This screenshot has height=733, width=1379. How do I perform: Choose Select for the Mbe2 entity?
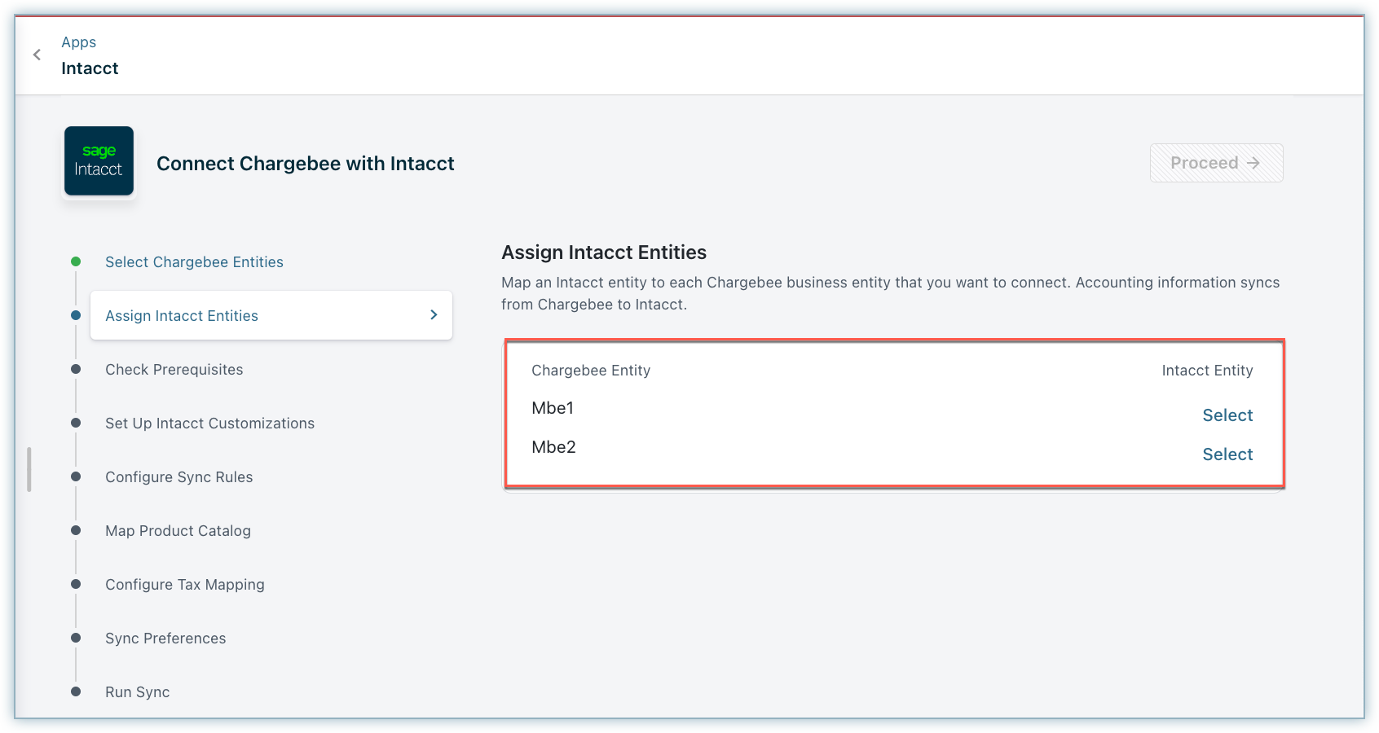[1227, 454]
